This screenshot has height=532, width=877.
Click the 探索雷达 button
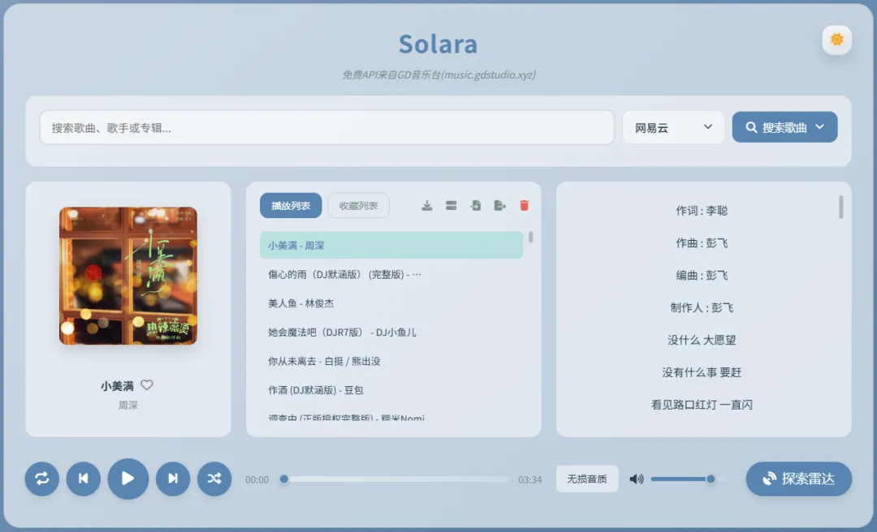(x=798, y=478)
